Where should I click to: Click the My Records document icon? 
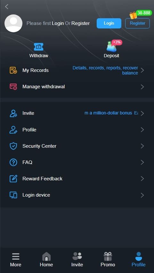[x=13, y=70]
